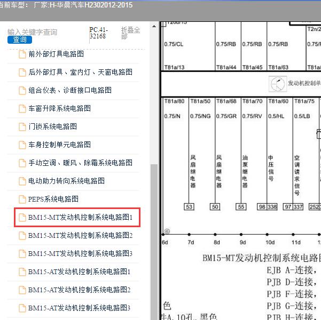The image size is (321, 320).
Task: Click pin label T81a/70 in diagram
Action: tap(253, 101)
